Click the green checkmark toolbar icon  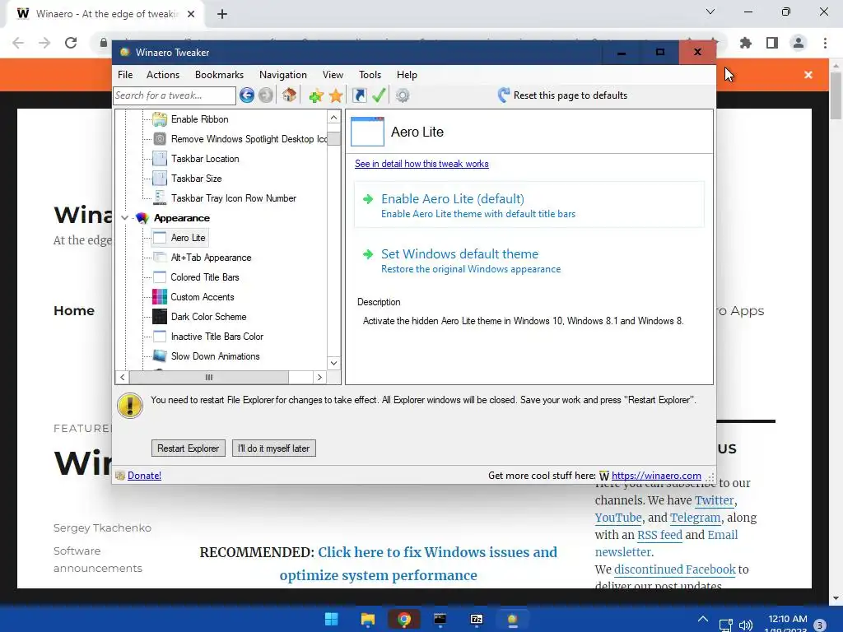[379, 95]
